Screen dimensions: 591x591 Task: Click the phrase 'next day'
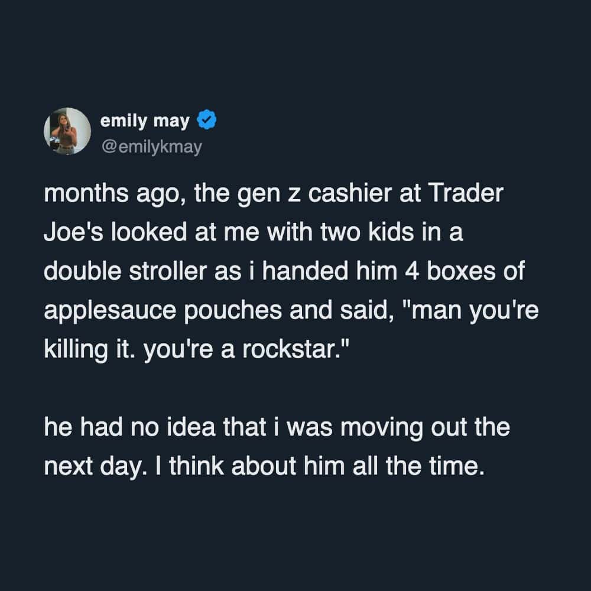[x=94, y=465]
